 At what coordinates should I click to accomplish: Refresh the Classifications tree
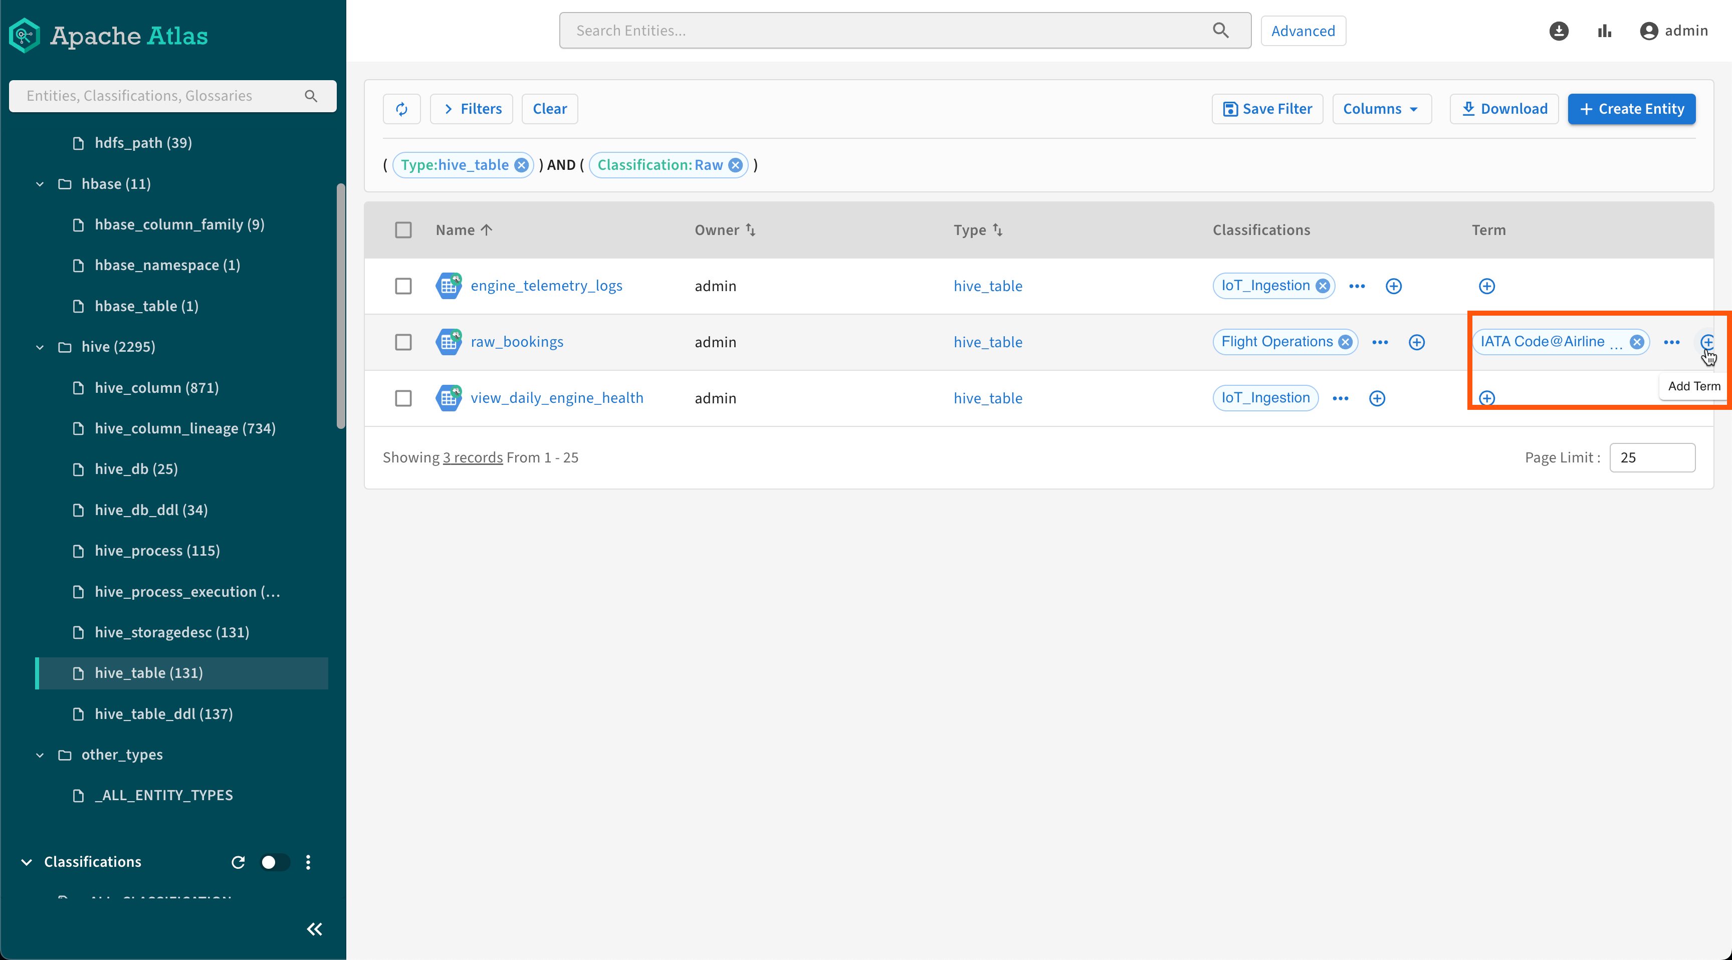(238, 862)
